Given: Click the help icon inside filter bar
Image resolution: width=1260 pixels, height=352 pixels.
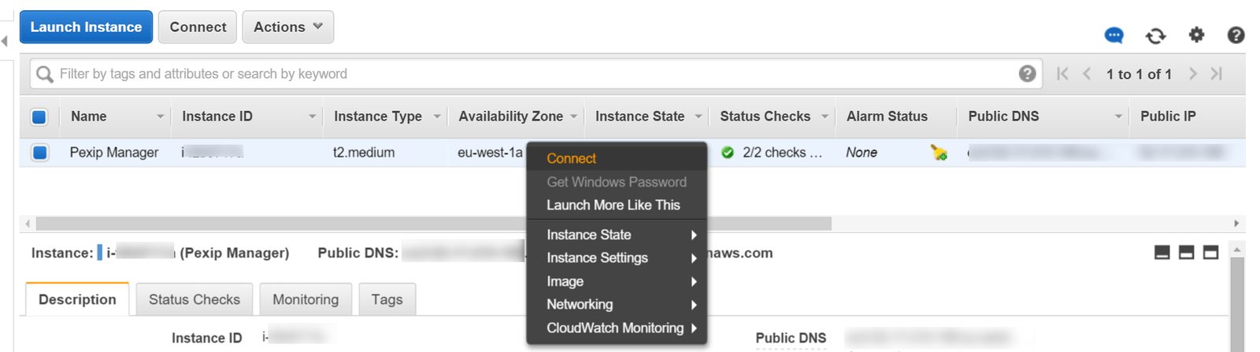Looking at the screenshot, I should tap(1027, 73).
